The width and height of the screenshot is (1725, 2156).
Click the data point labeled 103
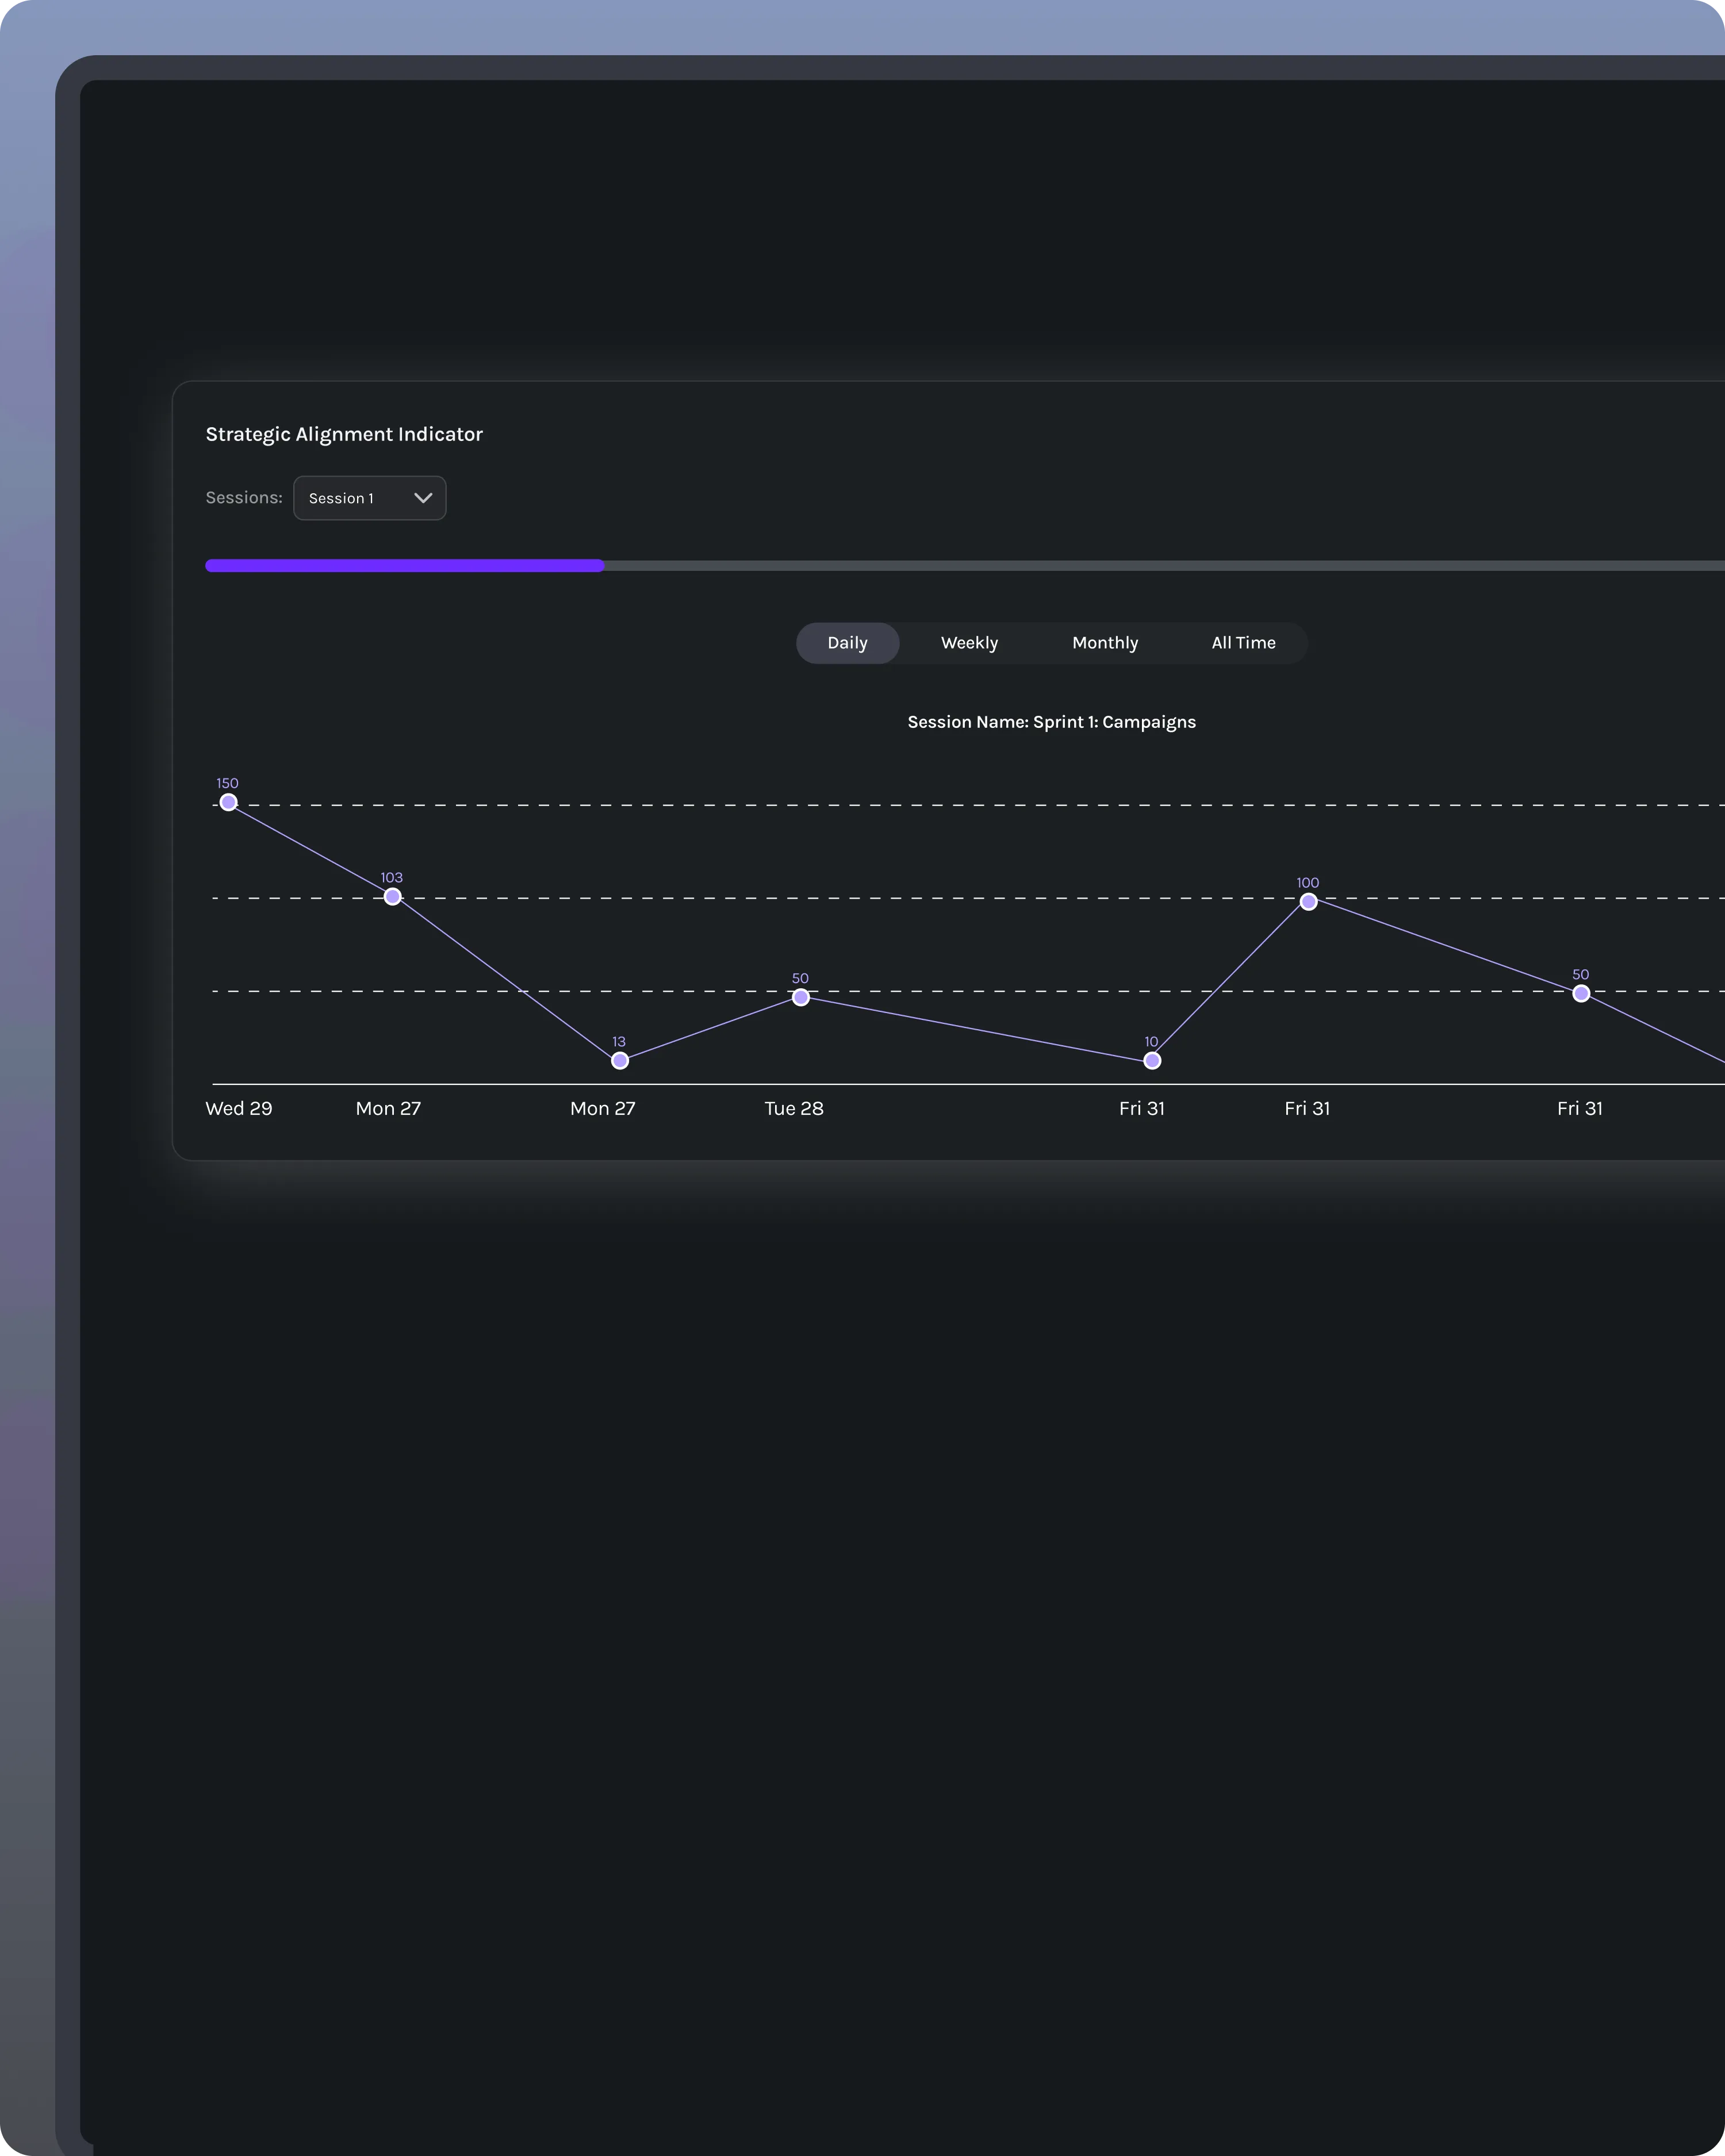(393, 897)
